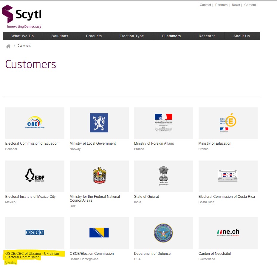The width and height of the screenshot is (277, 273).
Task: Open the French Ministry of Education logo
Action: point(228,123)
